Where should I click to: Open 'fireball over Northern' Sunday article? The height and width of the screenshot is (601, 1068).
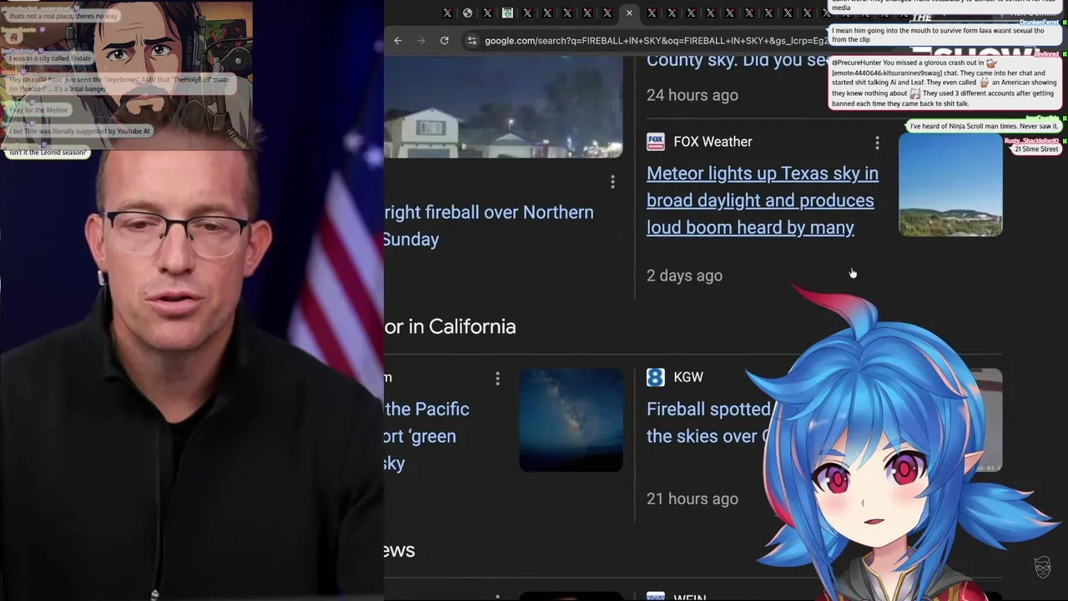(489, 225)
